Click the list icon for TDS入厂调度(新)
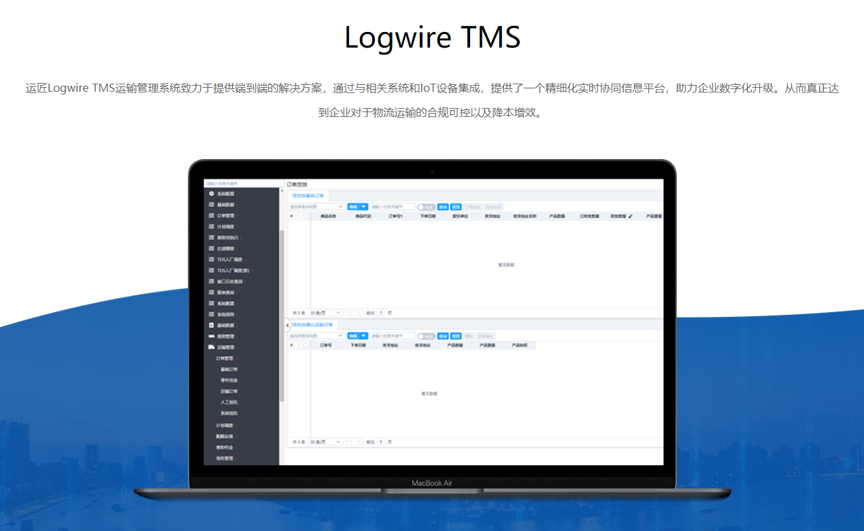Viewport: 864px width, 531px height. (211, 270)
